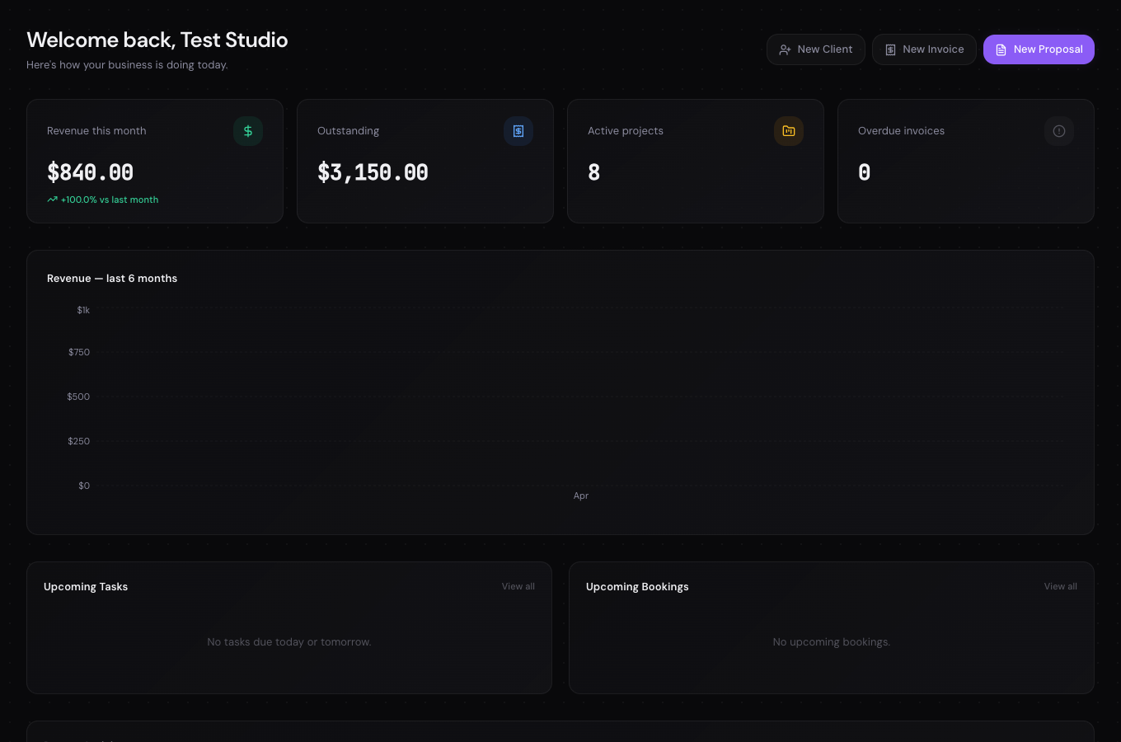
Task: Open the New Client dialog
Action: [816, 49]
